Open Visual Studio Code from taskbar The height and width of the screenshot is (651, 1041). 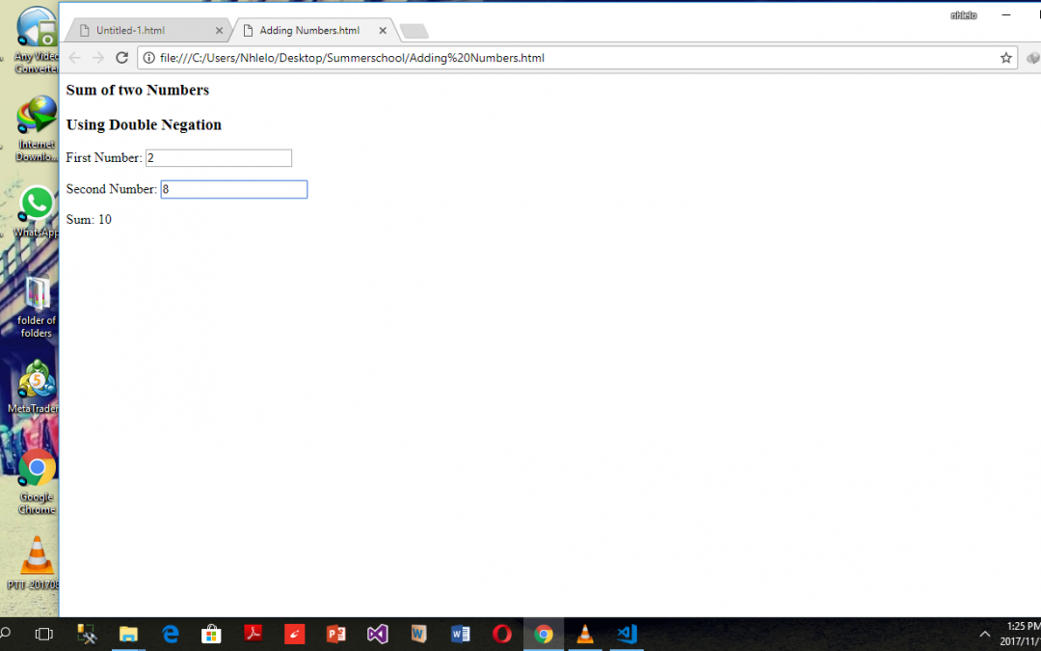coord(627,634)
